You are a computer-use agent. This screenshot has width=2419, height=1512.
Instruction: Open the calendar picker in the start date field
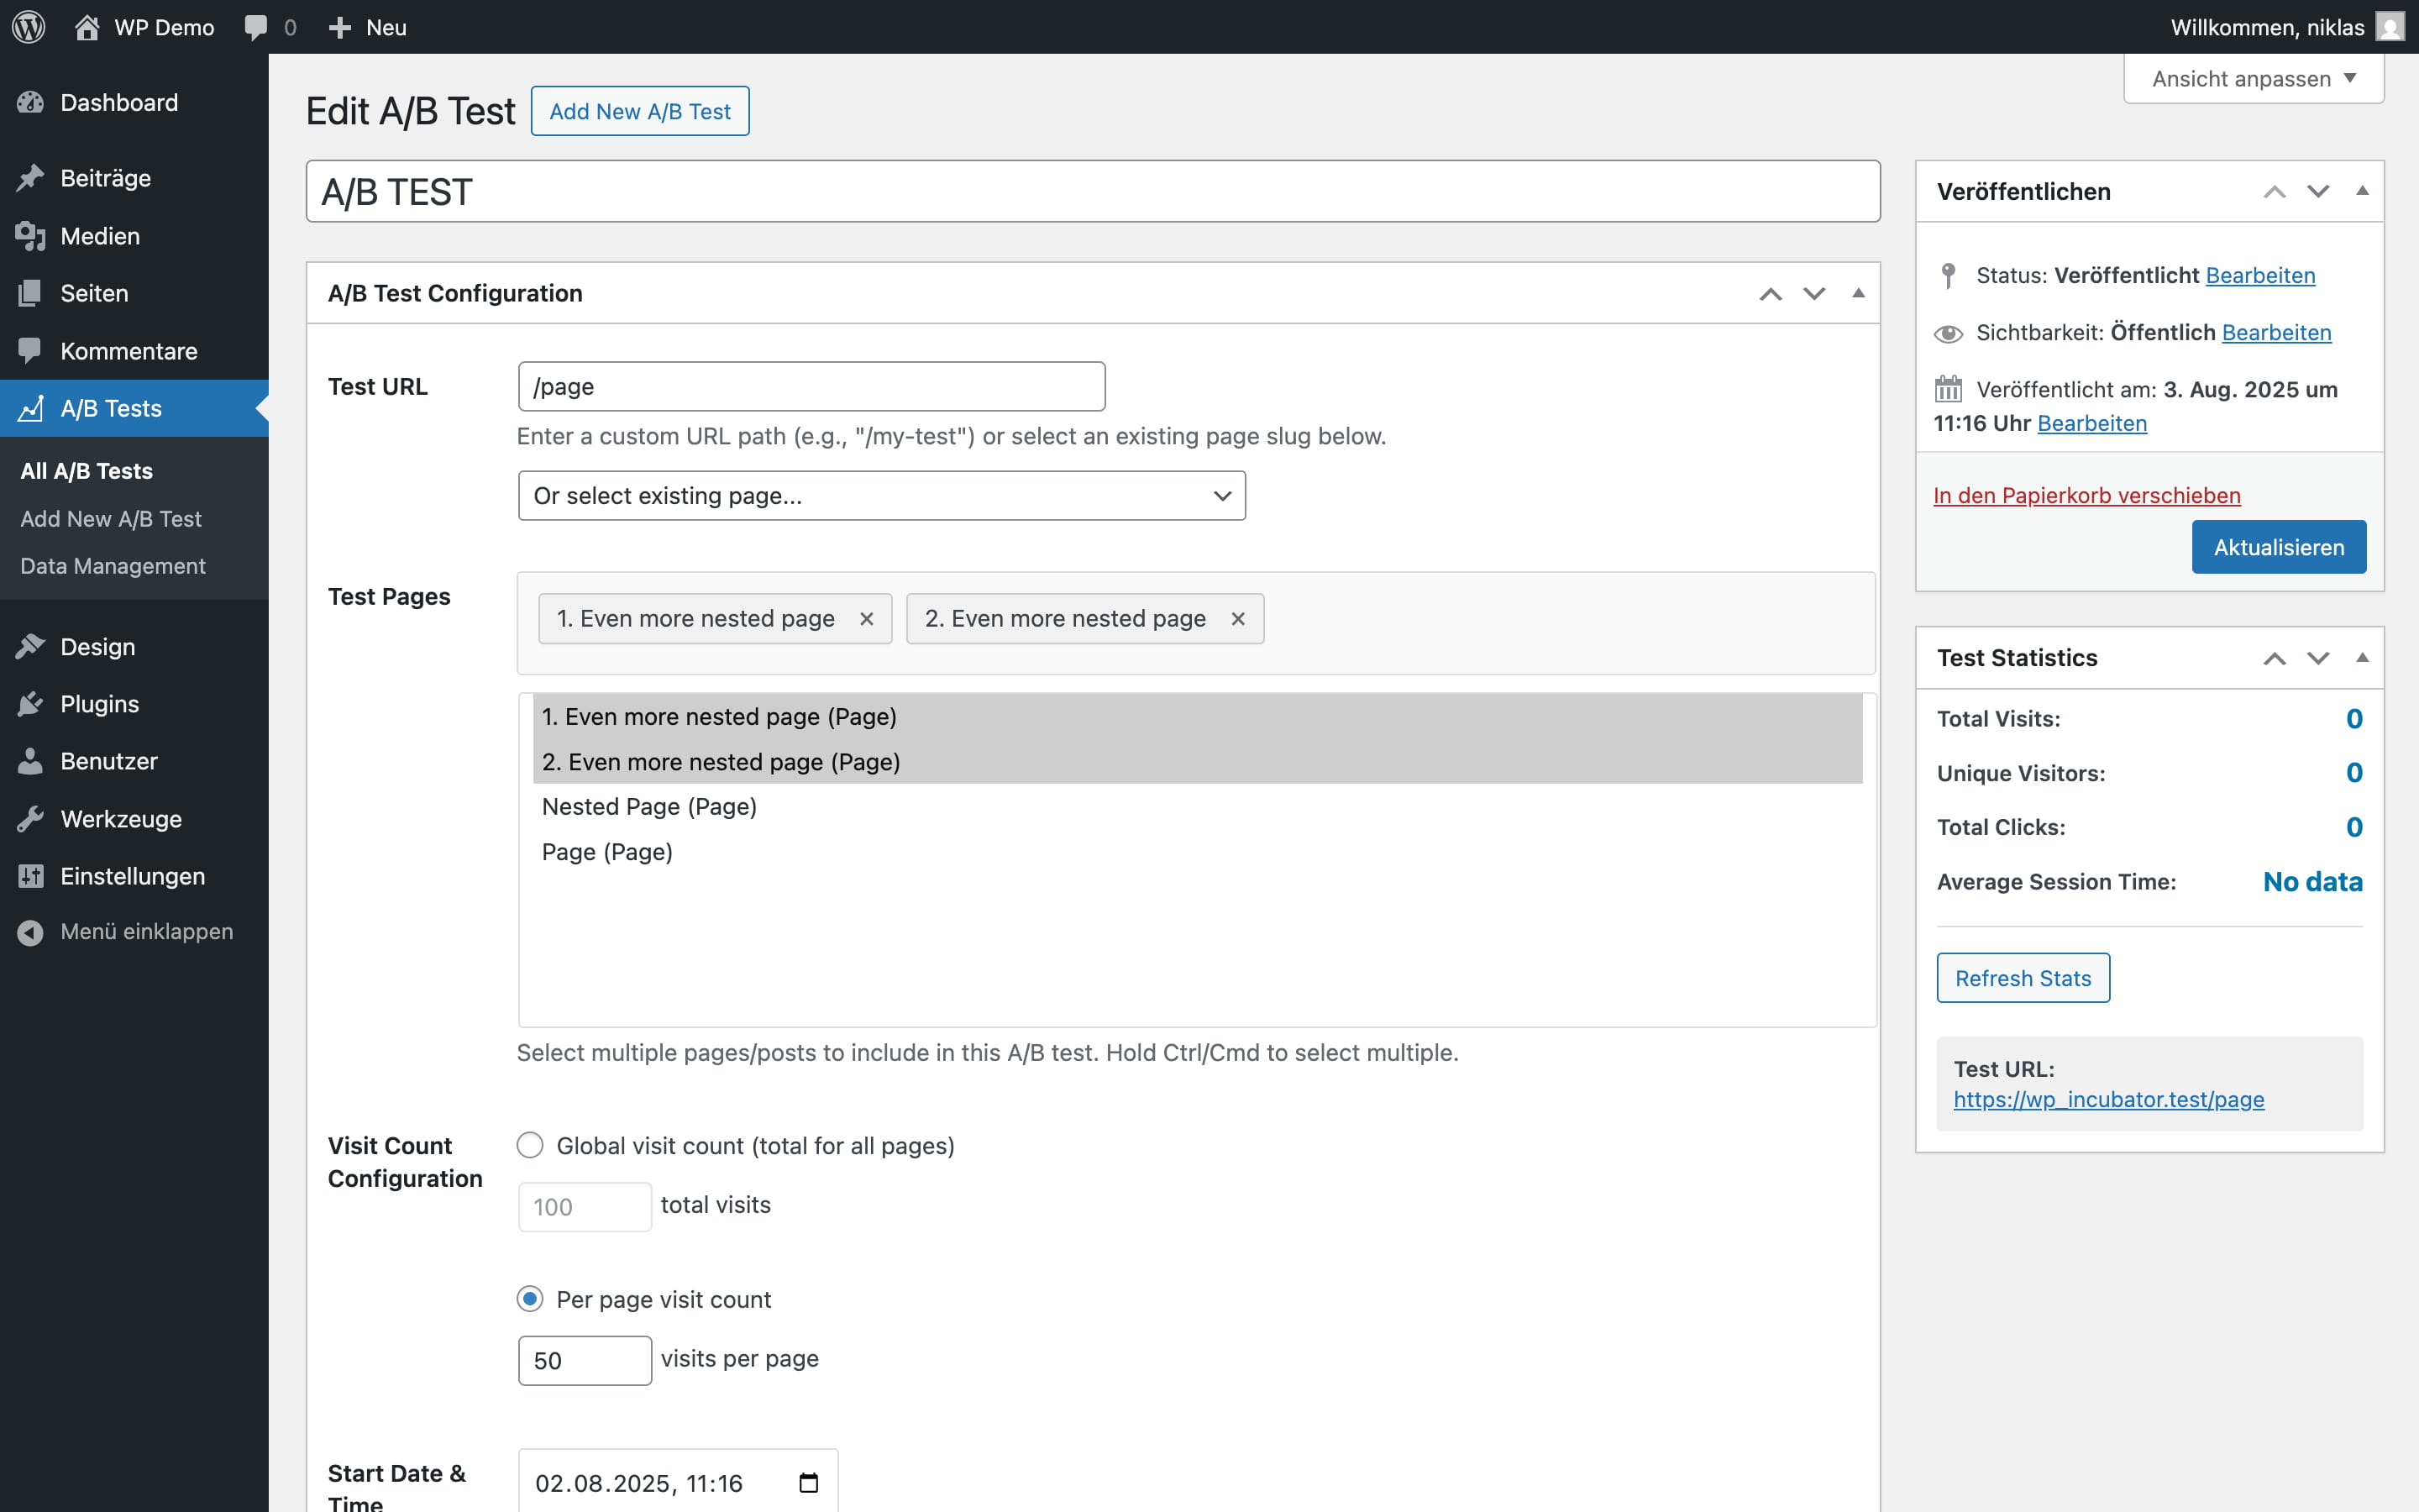tap(809, 1482)
